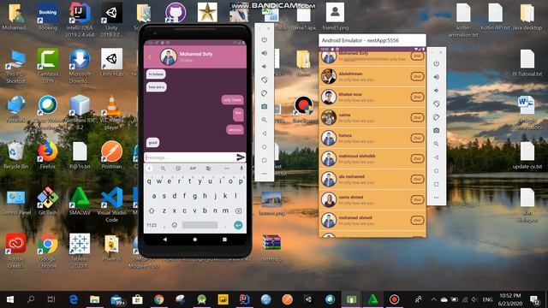
Task: Tap phone navigation recents square below keyboard
Action: (x=224, y=240)
